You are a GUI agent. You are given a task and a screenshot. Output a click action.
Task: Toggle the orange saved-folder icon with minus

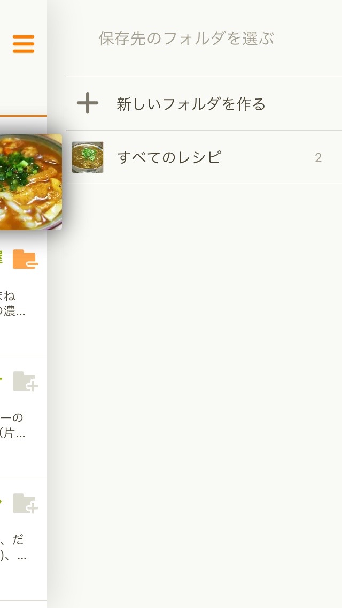25,259
